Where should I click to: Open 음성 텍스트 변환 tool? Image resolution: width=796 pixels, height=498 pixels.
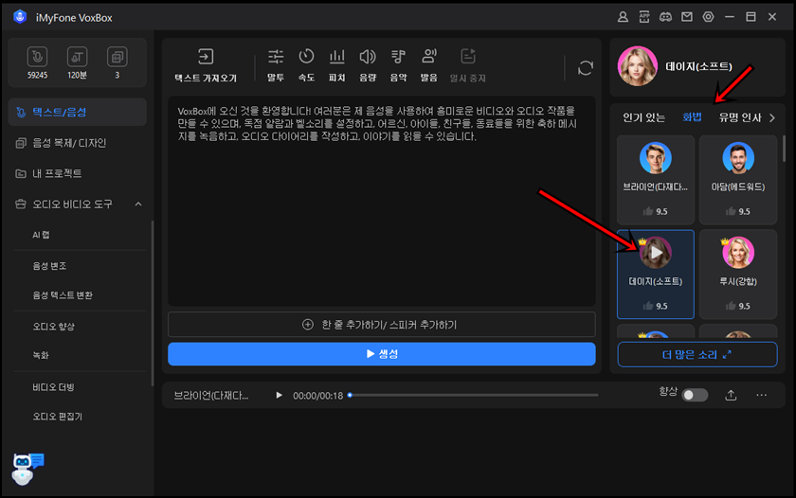(63, 295)
